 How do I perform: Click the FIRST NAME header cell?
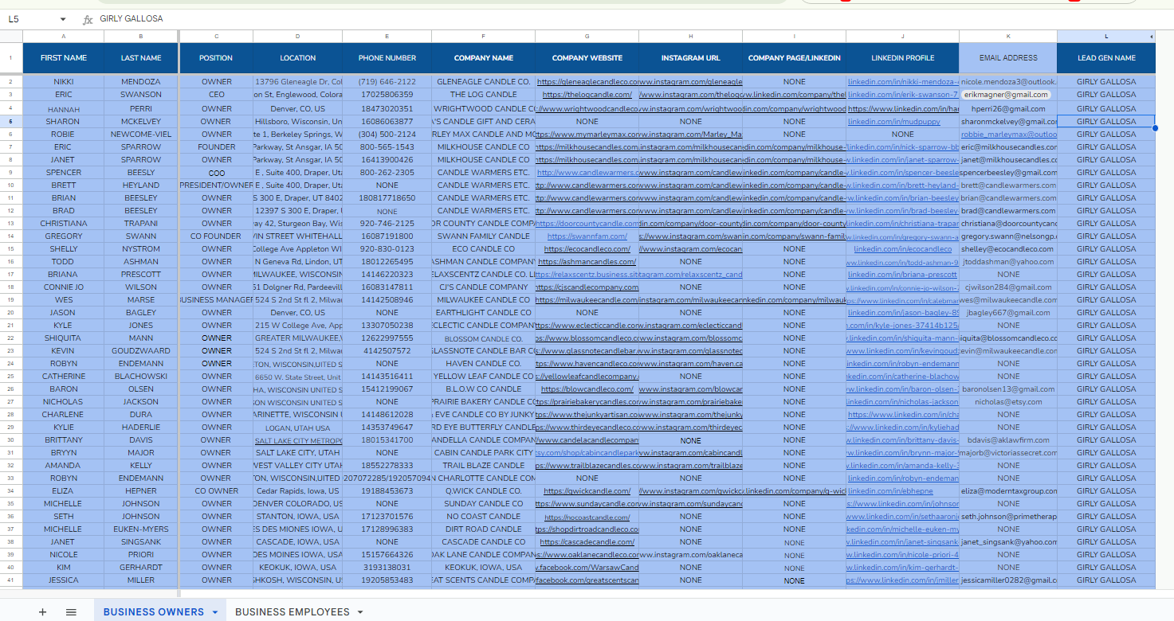coord(64,58)
